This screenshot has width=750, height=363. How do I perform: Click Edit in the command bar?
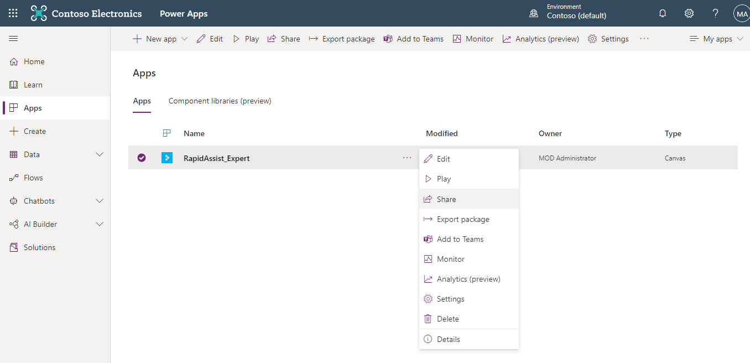coord(210,39)
